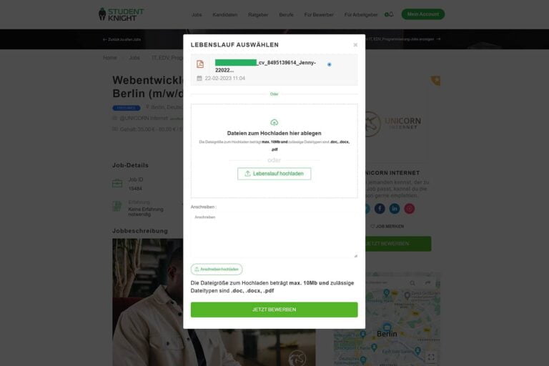
Task: Open Mein Account button
Action: pyautogui.click(x=423, y=14)
